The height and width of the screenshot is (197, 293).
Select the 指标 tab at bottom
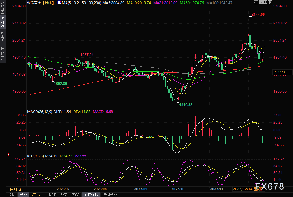click(12, 195)
